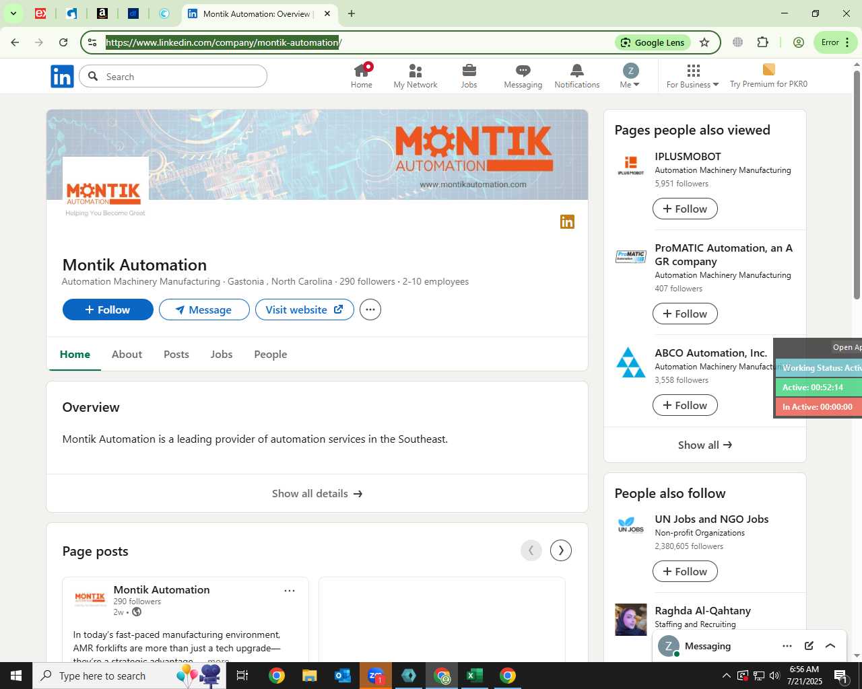Switch to the company Jobs tab
862x689 pixels.
point(222,355)
